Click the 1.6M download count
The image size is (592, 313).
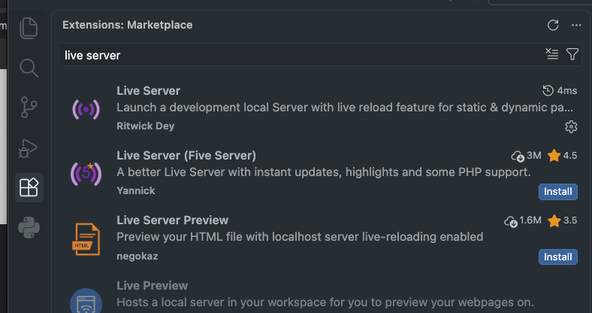click(x=523, y=220)
